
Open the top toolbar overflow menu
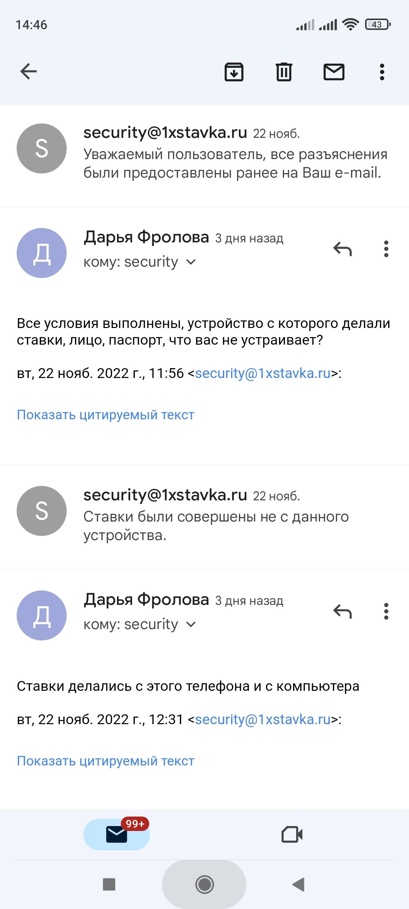point(382,72)
